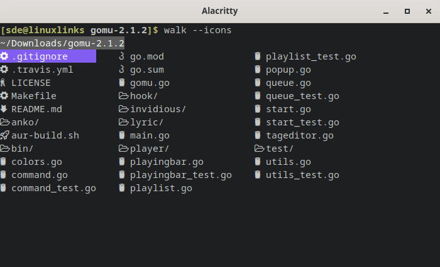The image size is (440, 267).
Task: Click the folder icon beside anko/
Action: tap(5, 122)
